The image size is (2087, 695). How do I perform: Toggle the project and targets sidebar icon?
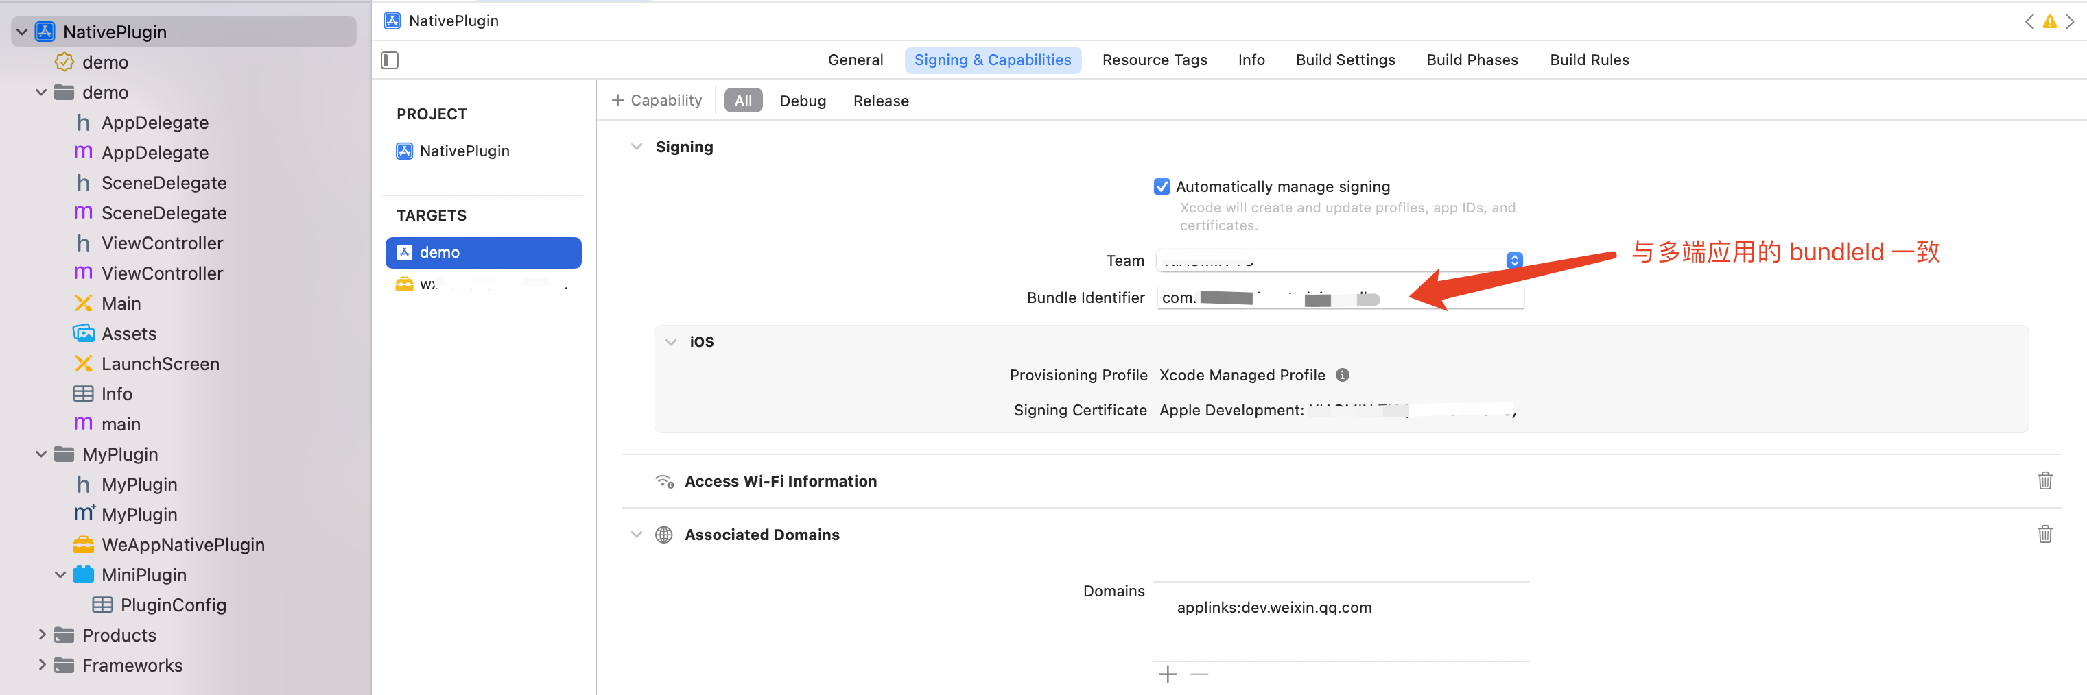(390, 60)
